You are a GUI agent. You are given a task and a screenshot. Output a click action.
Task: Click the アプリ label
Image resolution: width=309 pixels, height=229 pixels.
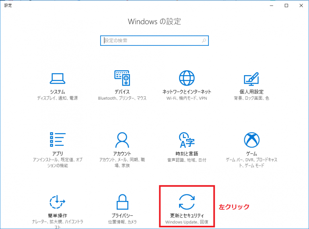[x=58, y=153]
